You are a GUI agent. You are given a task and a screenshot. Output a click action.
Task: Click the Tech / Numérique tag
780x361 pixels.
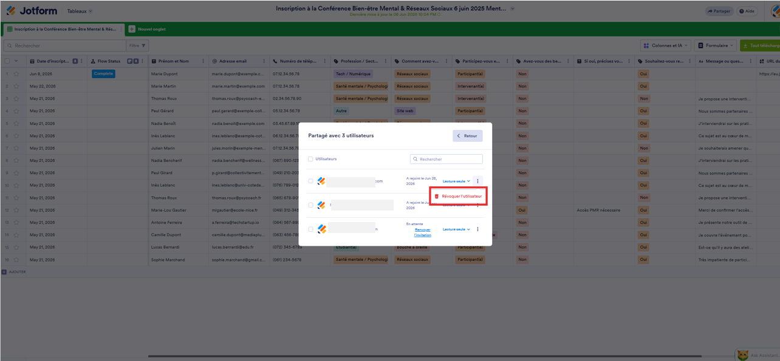coord(353,73)
